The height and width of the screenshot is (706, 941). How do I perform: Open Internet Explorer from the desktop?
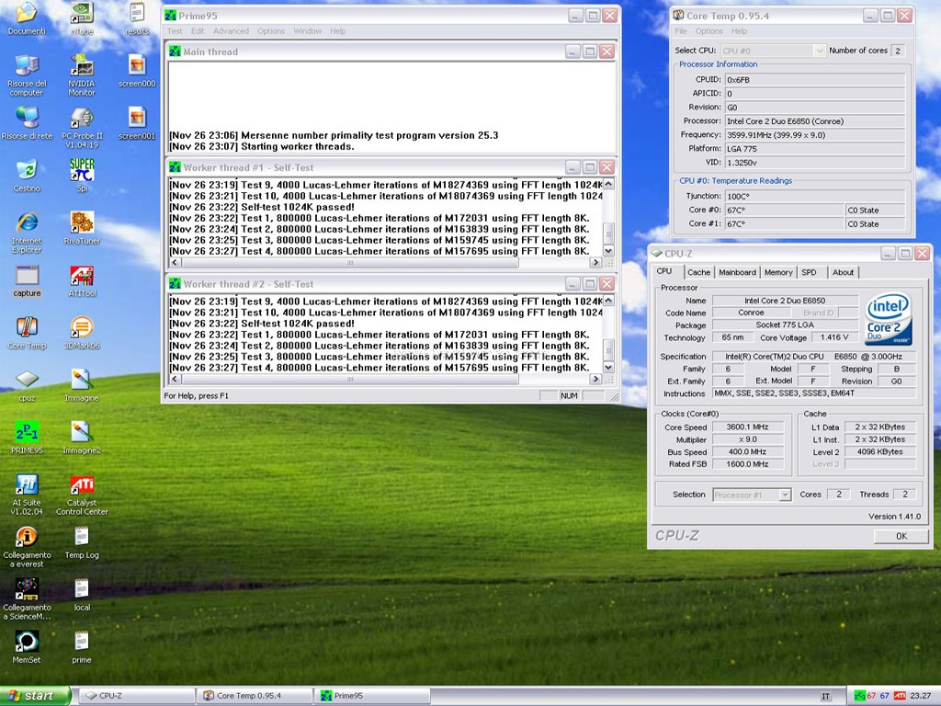27,233
